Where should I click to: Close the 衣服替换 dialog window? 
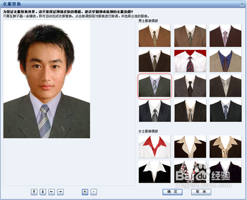[x=242, y=4]
